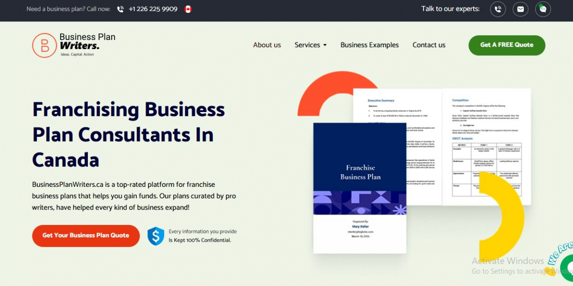
Task: Open the email envelope icon in top bar
Action: [520, 9]
